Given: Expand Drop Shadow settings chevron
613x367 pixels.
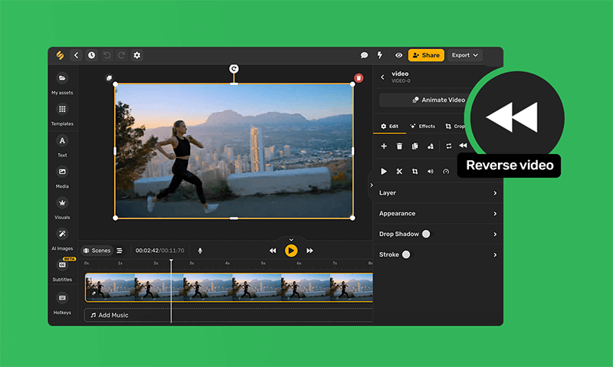Looking at the screenshot, I should click(495, 234).
